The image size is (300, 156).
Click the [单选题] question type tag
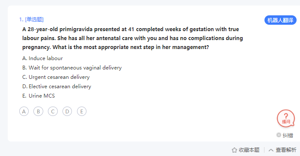34,20
